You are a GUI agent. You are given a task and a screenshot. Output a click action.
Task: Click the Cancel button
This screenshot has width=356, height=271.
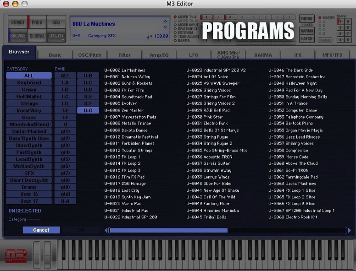[x=41, y=230]
